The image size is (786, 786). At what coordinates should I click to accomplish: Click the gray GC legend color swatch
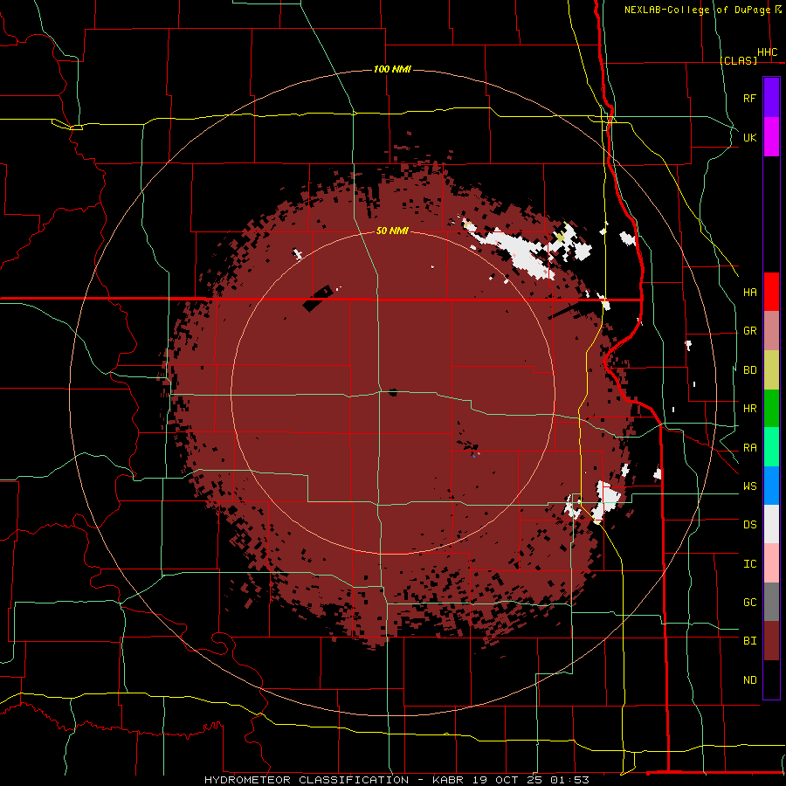point(771,602)
